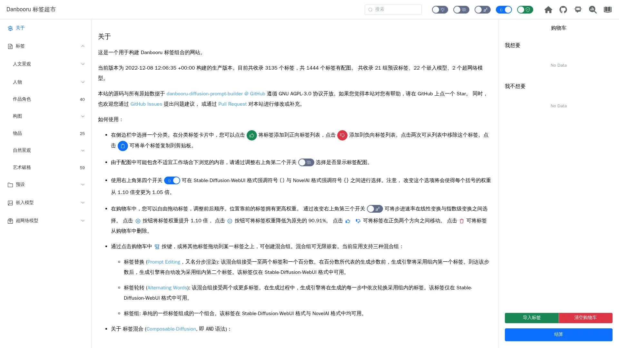Switch bracket format toggle to NovelAI style

(504, 10)
